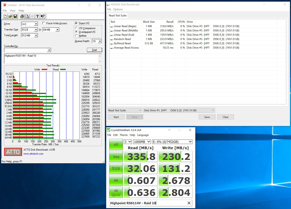Click the www.attotech.com link
Screen dimensions: 291x209
coord(33,154)
